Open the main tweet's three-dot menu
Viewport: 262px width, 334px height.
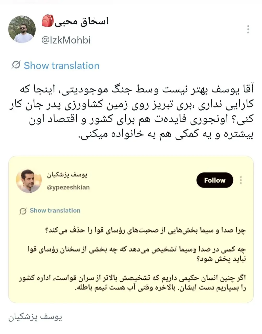coord(248,29)
